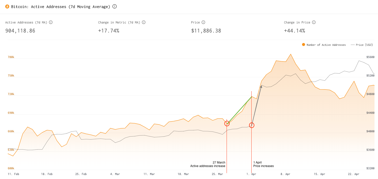Image resolution: width=378 pixels, height=179 pixels.
Task: Click the chart title Bitcoin: Active Addresses
Action: 61,6
